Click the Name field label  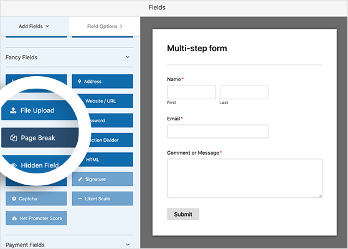click(x=174, y=79)
